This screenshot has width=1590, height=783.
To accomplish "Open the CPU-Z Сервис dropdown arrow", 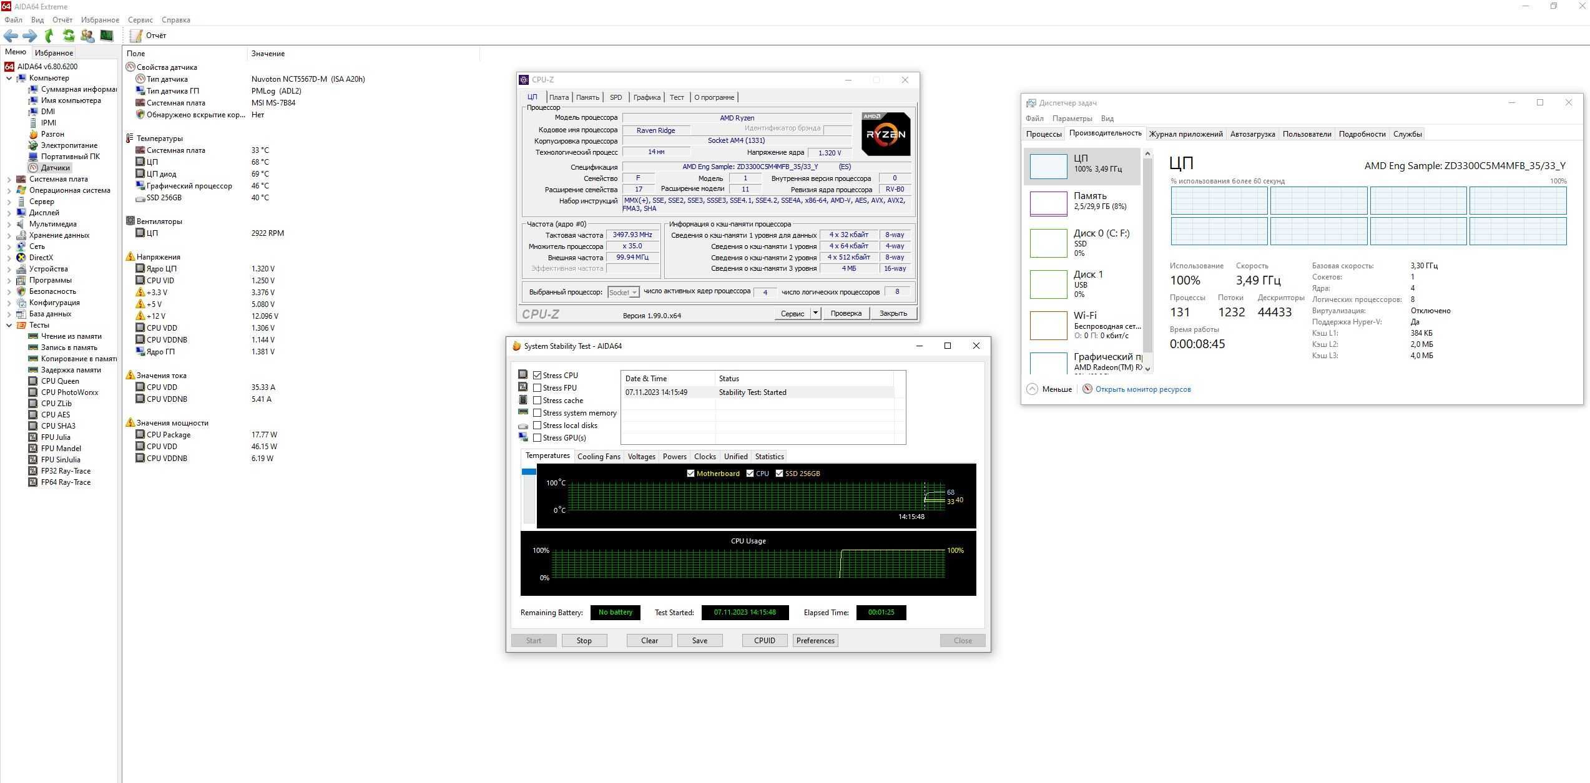I will click(x=815, y=313).
